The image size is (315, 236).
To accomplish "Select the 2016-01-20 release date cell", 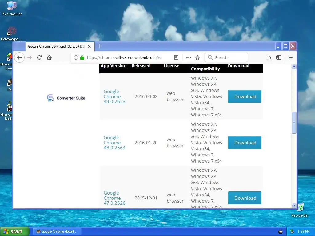I will pyautogui.click(x=146, y=143).
